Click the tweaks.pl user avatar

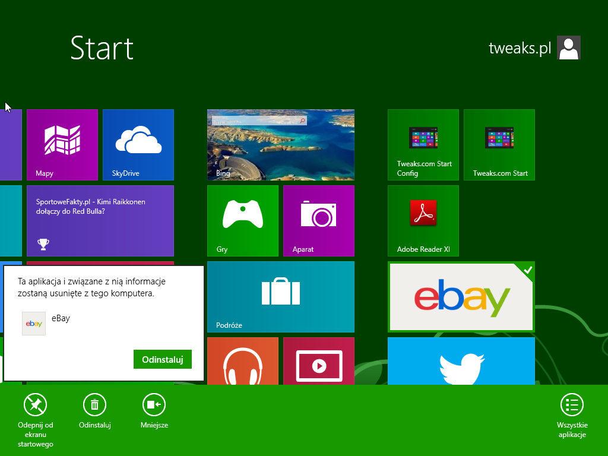click(x=568, y=47)
